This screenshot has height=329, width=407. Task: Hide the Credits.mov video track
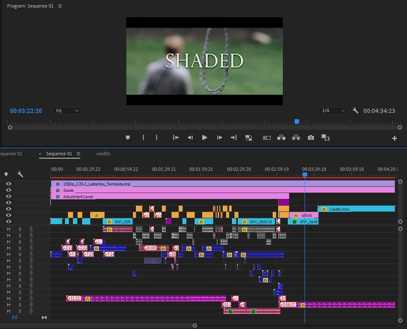pos(8,209)
